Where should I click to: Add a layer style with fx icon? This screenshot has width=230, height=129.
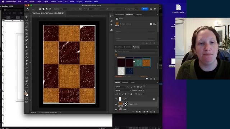137,112
